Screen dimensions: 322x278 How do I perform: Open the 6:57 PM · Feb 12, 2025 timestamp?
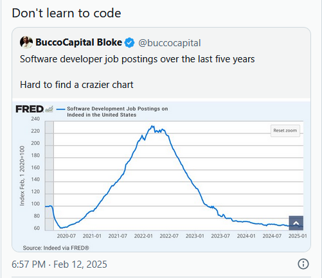tap(59, 265)
